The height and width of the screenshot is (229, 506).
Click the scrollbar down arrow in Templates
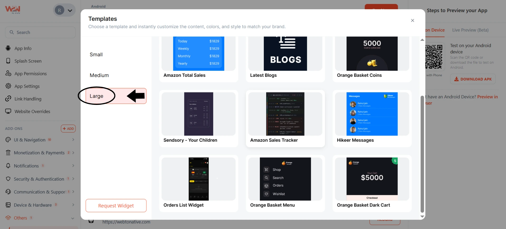pos(422,217)
